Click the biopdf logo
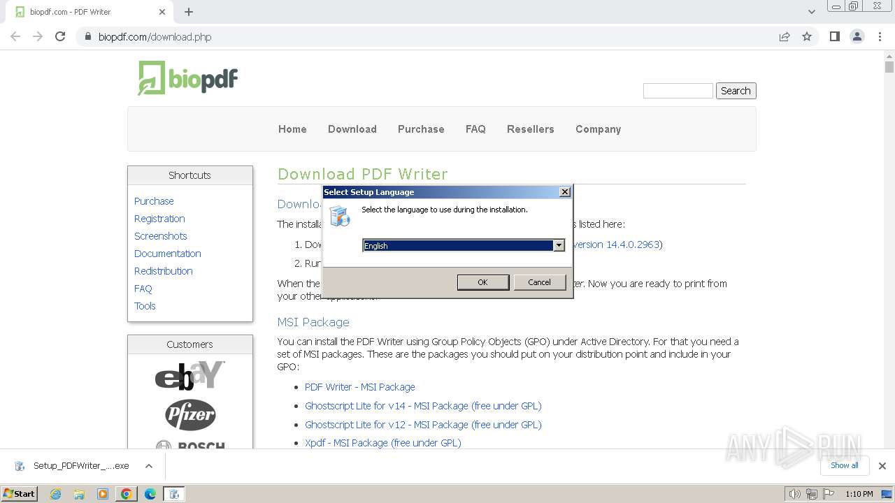This screenshot has width=895, height=503. (188, 78)
